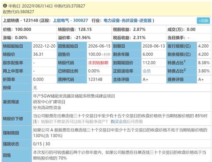Click the 会员 link for 正股波动率
Image resolution: width=212 pixels, height=162 pixels.
[146, 71]
